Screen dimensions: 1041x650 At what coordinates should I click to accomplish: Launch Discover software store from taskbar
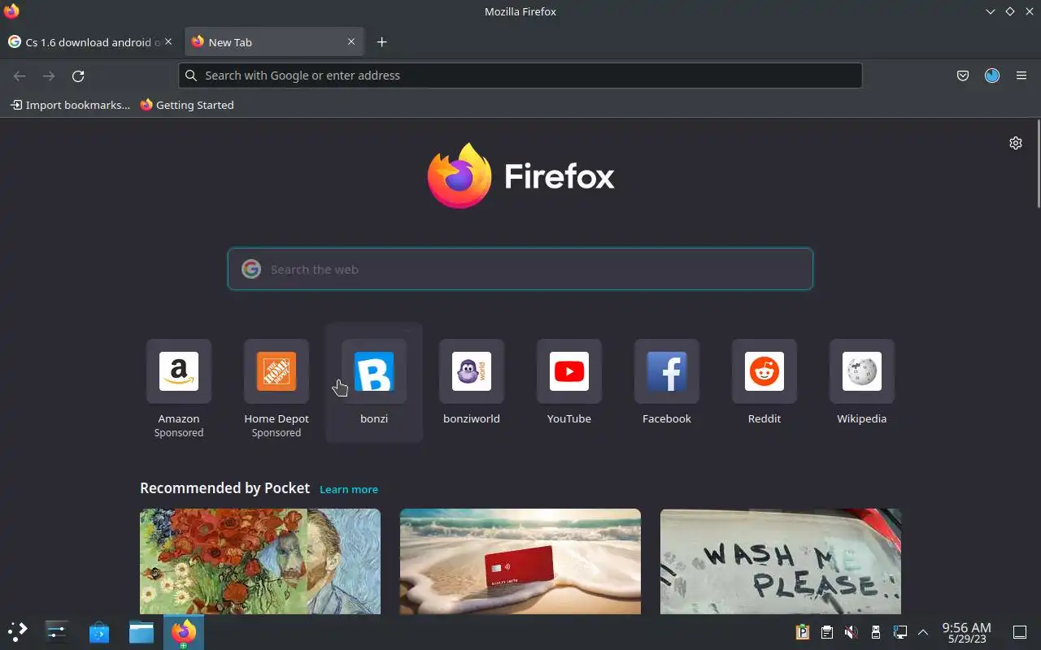(x=99, y=631)
